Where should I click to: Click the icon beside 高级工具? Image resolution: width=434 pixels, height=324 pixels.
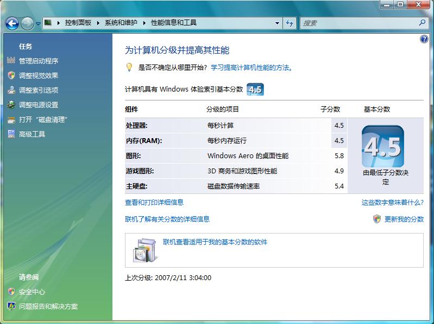coord(11,134)
